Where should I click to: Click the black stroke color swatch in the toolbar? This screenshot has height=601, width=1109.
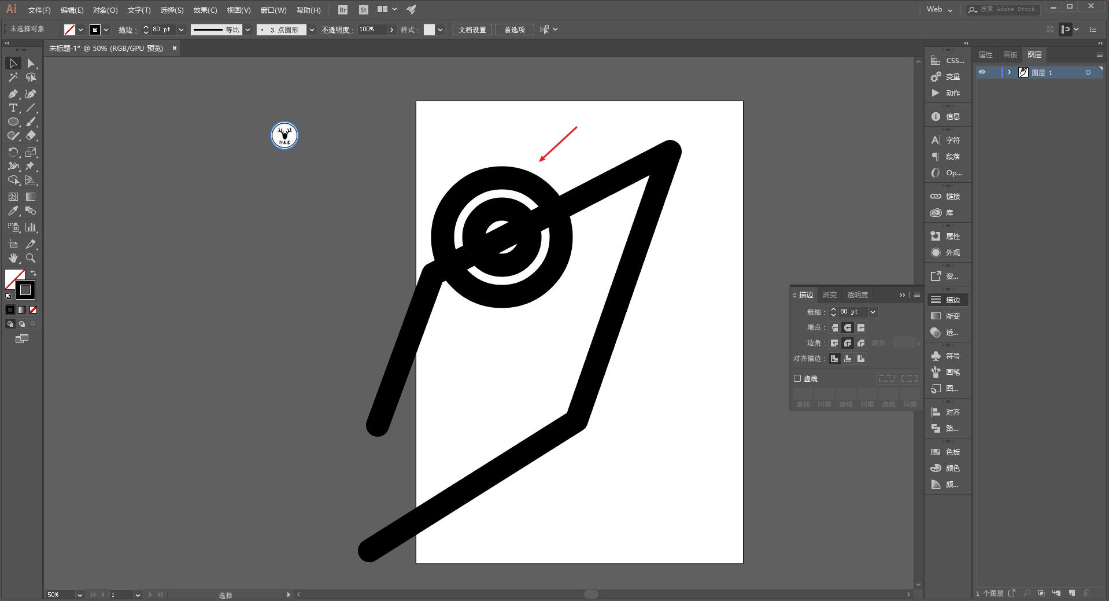25,290
